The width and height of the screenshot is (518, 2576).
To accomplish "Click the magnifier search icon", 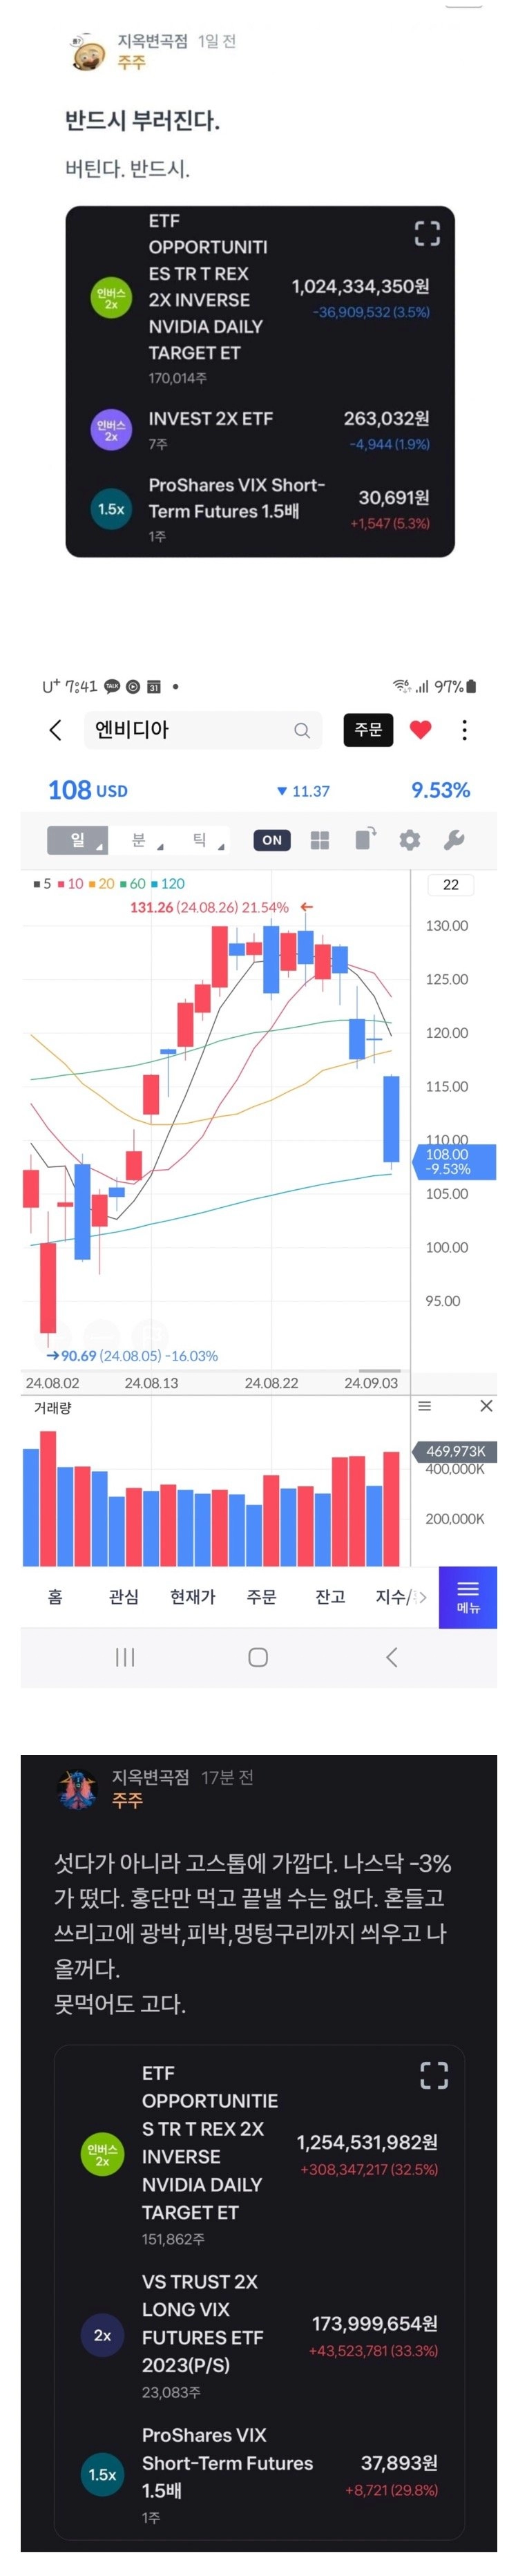I will (x=302, y=731).
